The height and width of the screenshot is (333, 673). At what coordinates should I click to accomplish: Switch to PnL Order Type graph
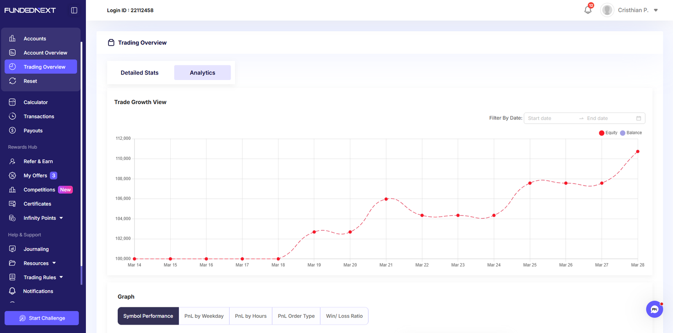(x=296, y=316)
